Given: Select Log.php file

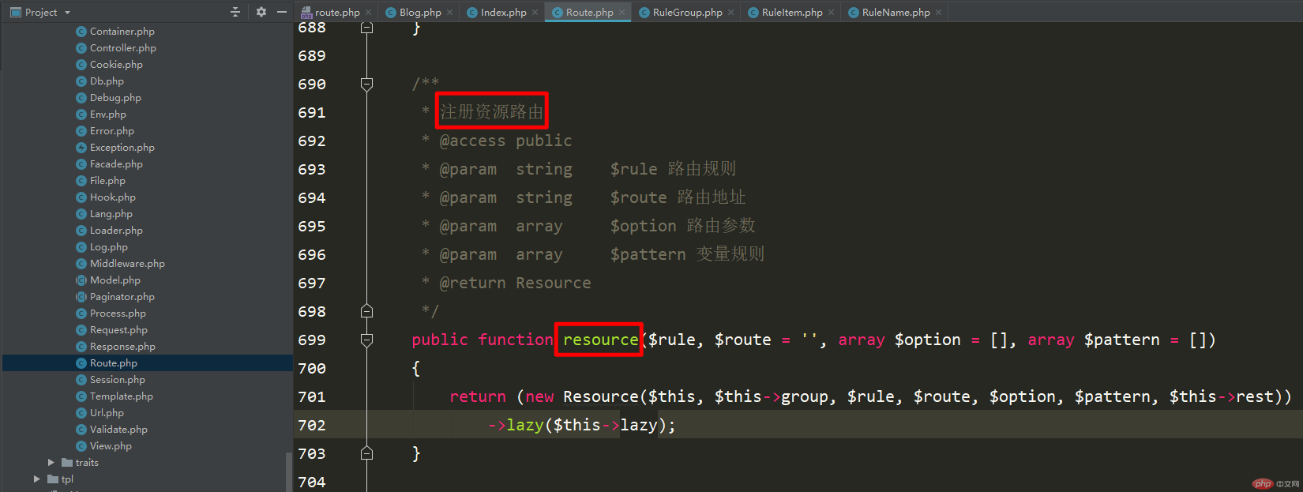Looking at the screenshot, I should (x=108, y=247).
